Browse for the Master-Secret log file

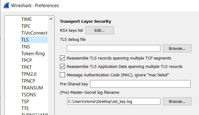click(x=177, y=101)
